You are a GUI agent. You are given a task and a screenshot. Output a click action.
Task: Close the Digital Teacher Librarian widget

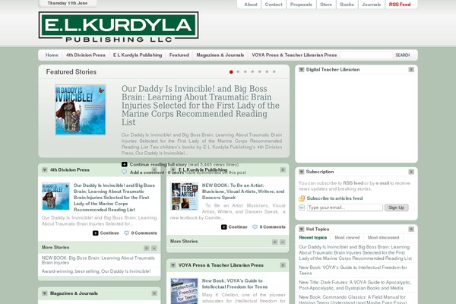tap(411, 69)
